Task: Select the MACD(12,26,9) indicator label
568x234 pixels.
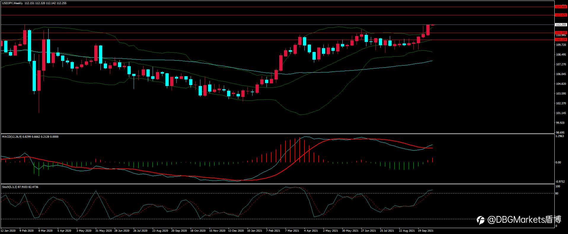Action: click(x=12, y=137)
